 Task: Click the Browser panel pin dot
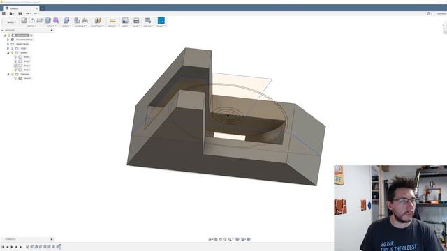(52, 31)
